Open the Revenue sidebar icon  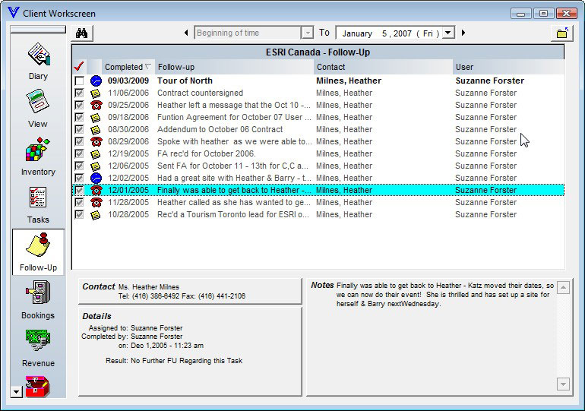coord(38,346)
